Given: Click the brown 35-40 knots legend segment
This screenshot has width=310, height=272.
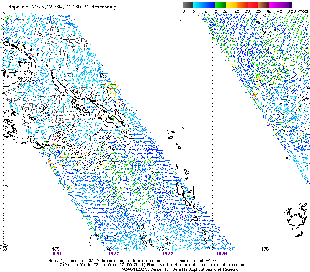Looking at the screenshot, I should click(x=264, y=5).
